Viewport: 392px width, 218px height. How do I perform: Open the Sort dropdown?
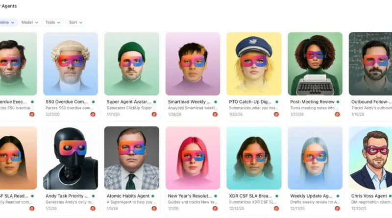click(75, 23)
